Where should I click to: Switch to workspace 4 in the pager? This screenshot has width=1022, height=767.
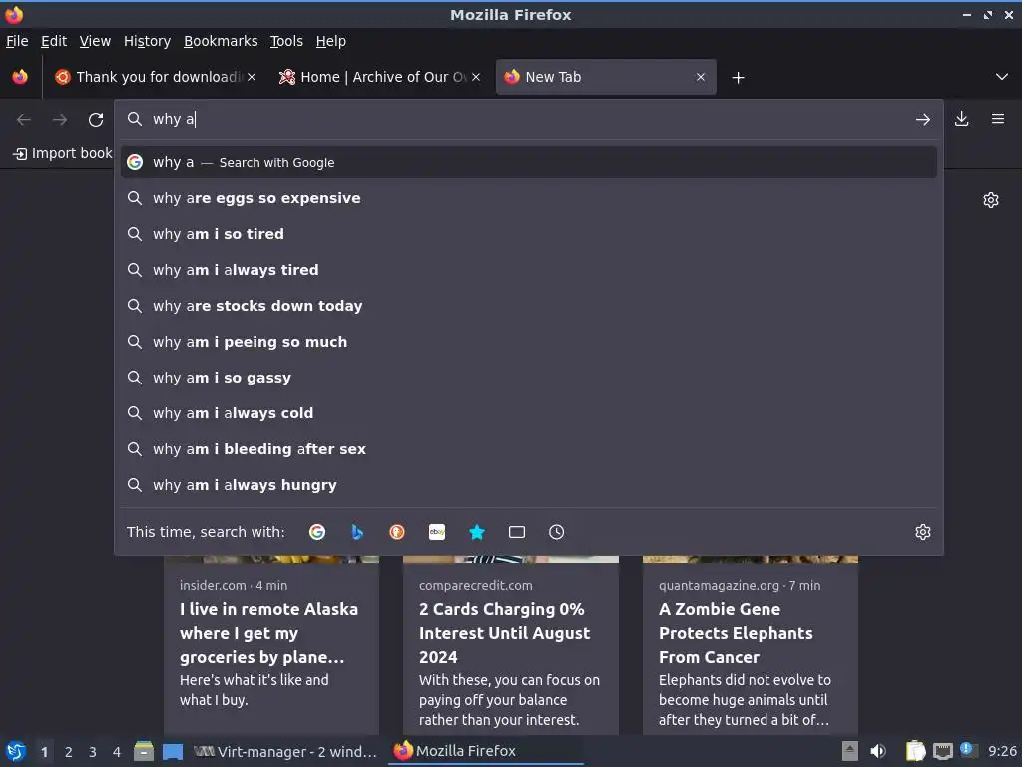click(x=116, y=752)
